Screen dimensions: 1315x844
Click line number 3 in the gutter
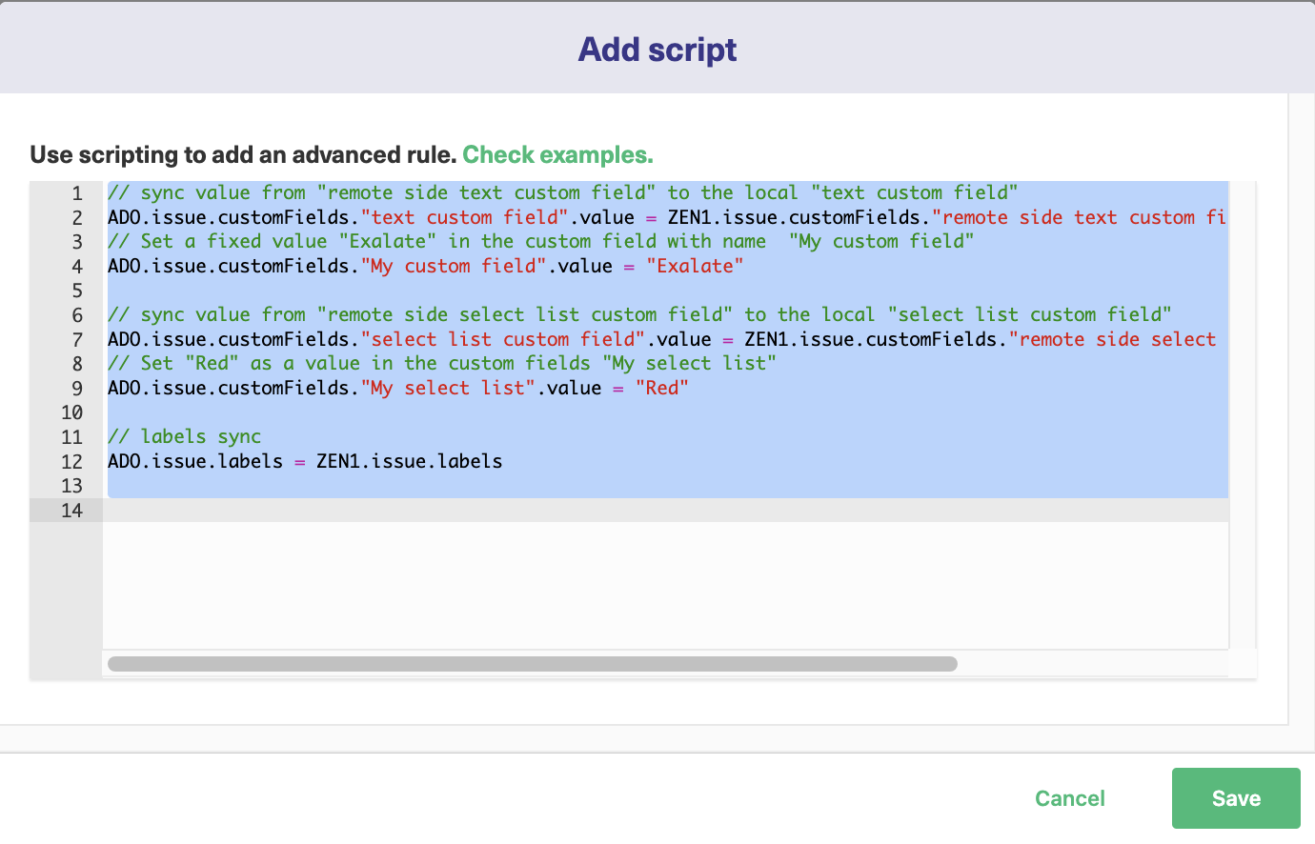(x=77, y=242)
